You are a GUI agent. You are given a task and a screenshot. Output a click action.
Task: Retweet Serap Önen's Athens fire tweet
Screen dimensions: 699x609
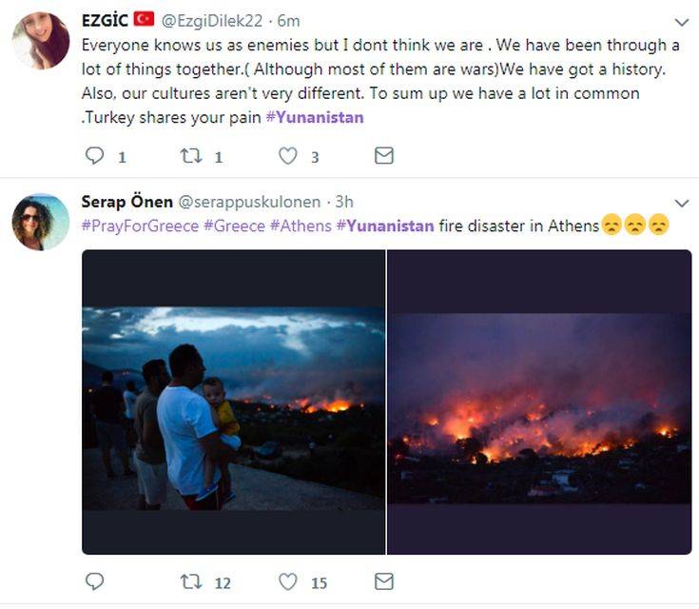(190, 581)
